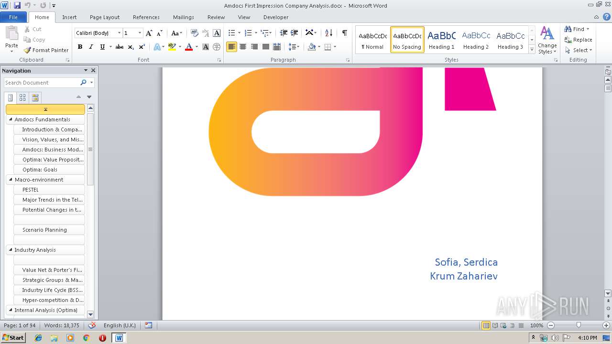Open Internet Explorer from the taskbar

coord(38,338)
